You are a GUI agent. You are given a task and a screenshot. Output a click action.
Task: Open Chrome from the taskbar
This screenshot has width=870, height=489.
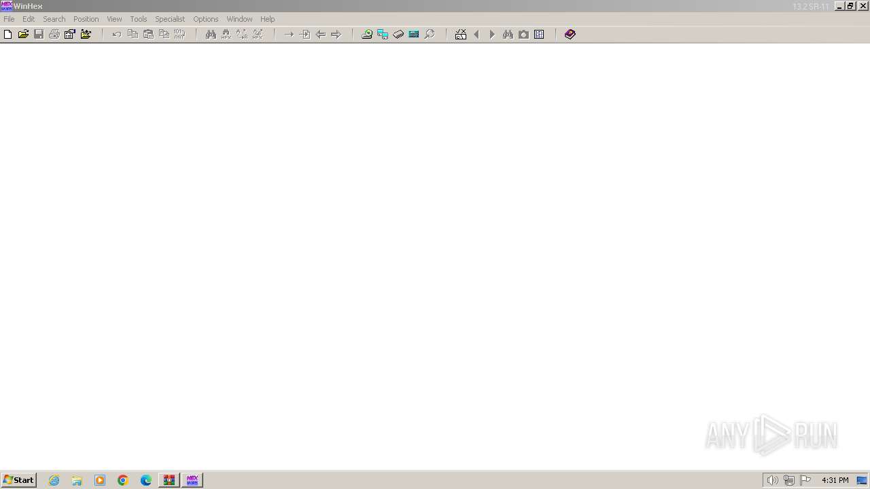(x=123, y=480)
